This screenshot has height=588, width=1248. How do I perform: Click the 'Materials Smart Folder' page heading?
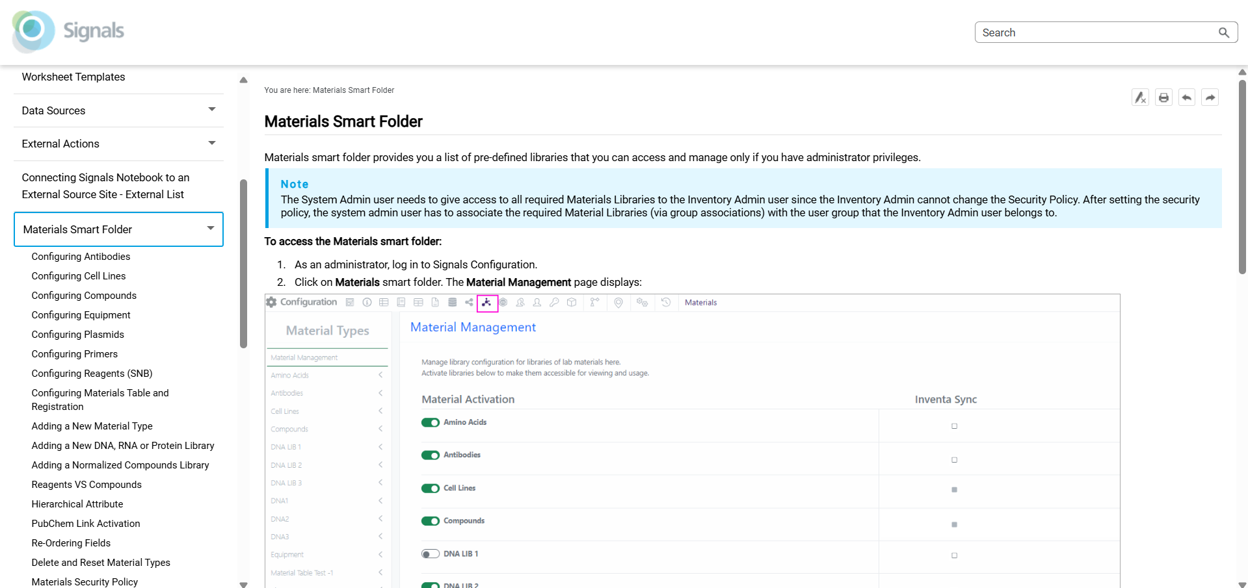pyautogui.click(x=343, y=121)
